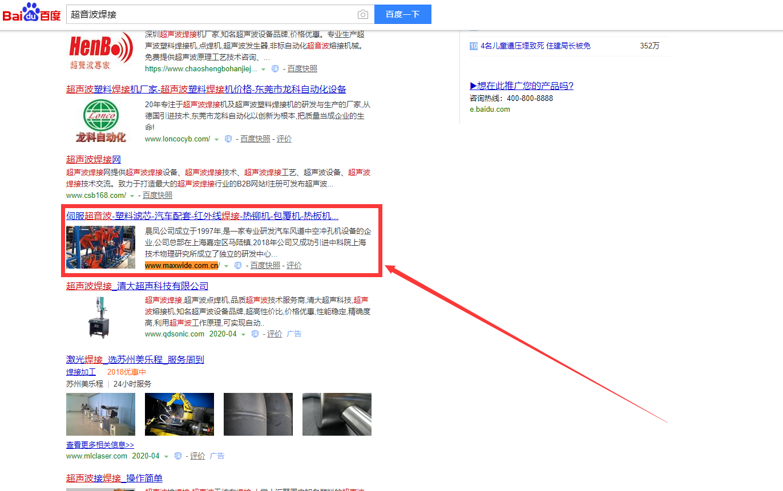Open 百度快照 for the www.csb168.com result
Image resolution: width=783 pixels, height=491 pixels.
click(x=158, y=196)
